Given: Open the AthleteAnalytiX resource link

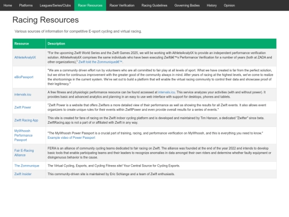Looking at the screenshot, I should (x=25, y=57).
